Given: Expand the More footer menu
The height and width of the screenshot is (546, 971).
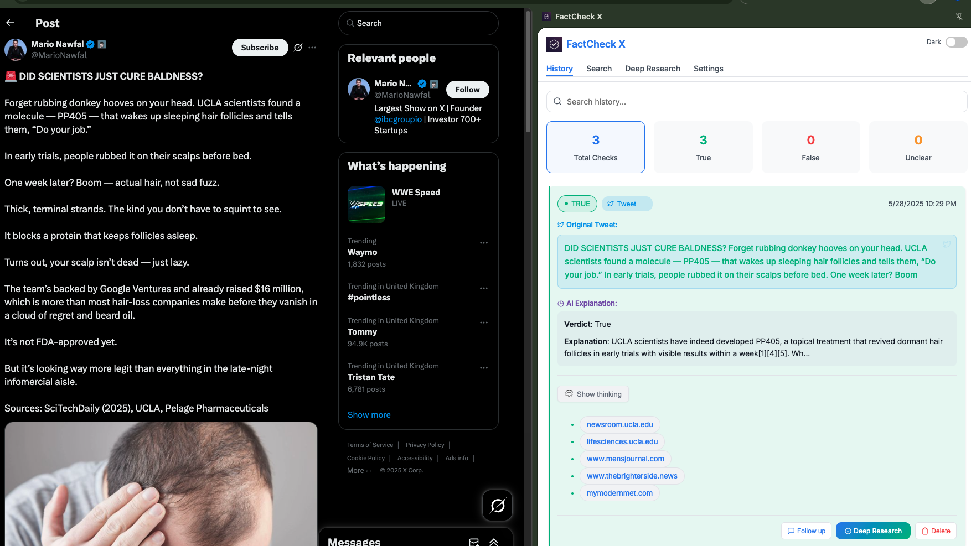Looking at the screenshot, I should tap(359, 470).
